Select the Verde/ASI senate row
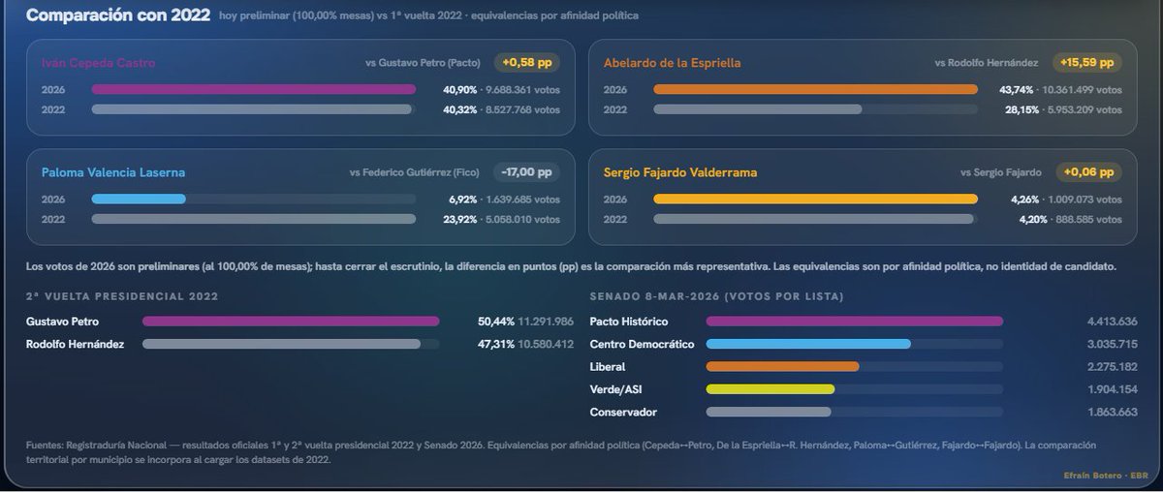The image size is (1163, 492). tap(864, 389)
